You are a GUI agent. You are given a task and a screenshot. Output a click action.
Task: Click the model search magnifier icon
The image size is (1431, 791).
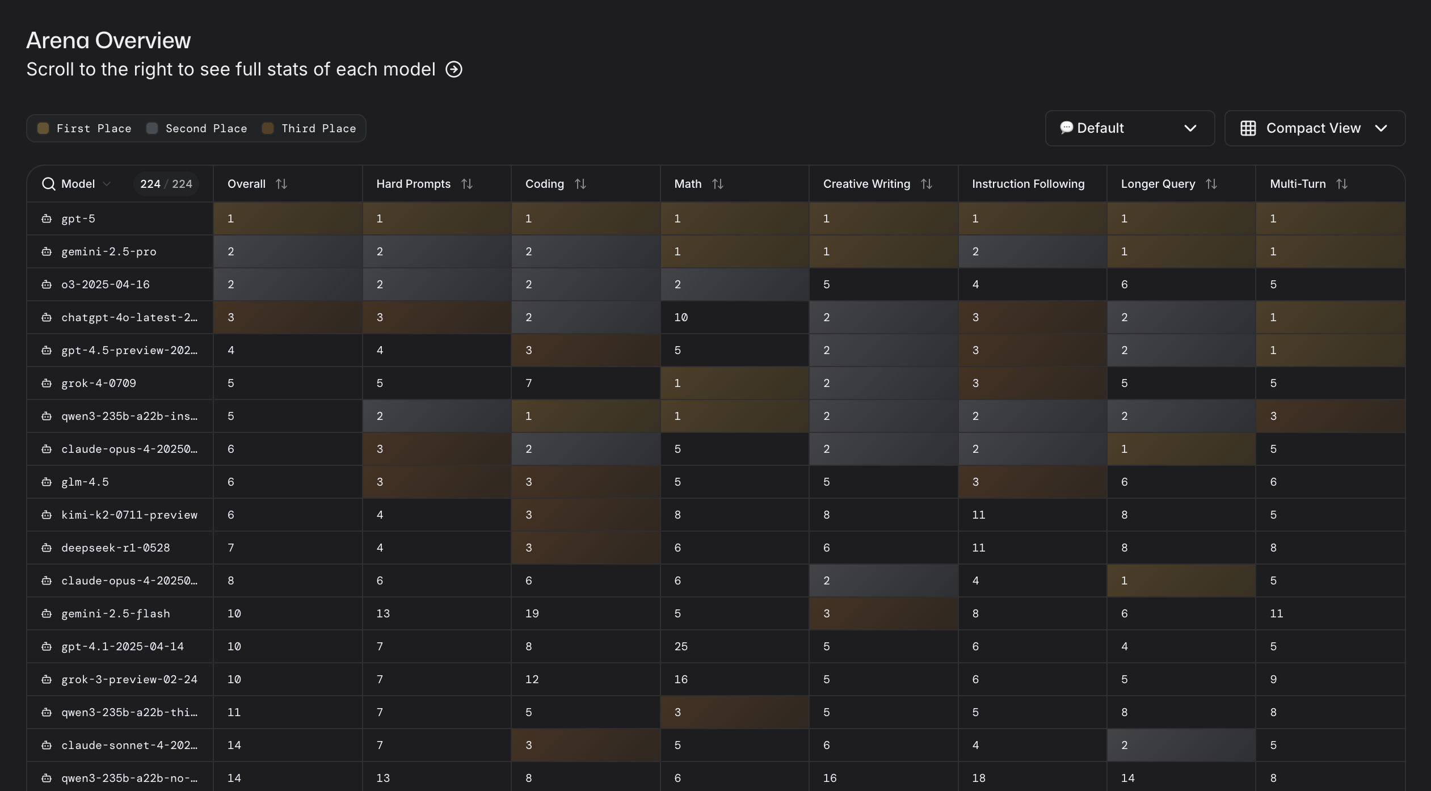coord(49,184)
